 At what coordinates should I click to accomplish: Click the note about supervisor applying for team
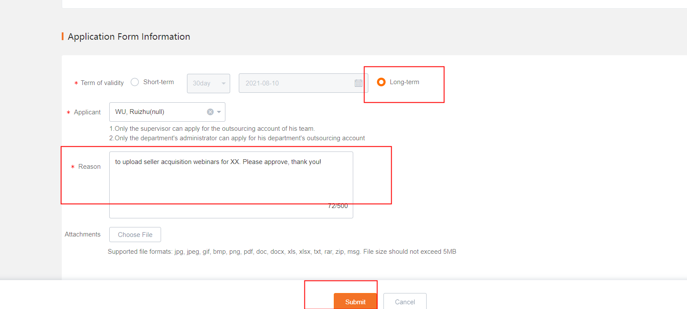tap(212, 129)
